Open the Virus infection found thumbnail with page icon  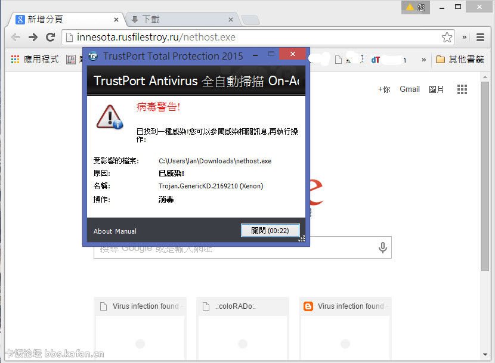tap(140, 328)
